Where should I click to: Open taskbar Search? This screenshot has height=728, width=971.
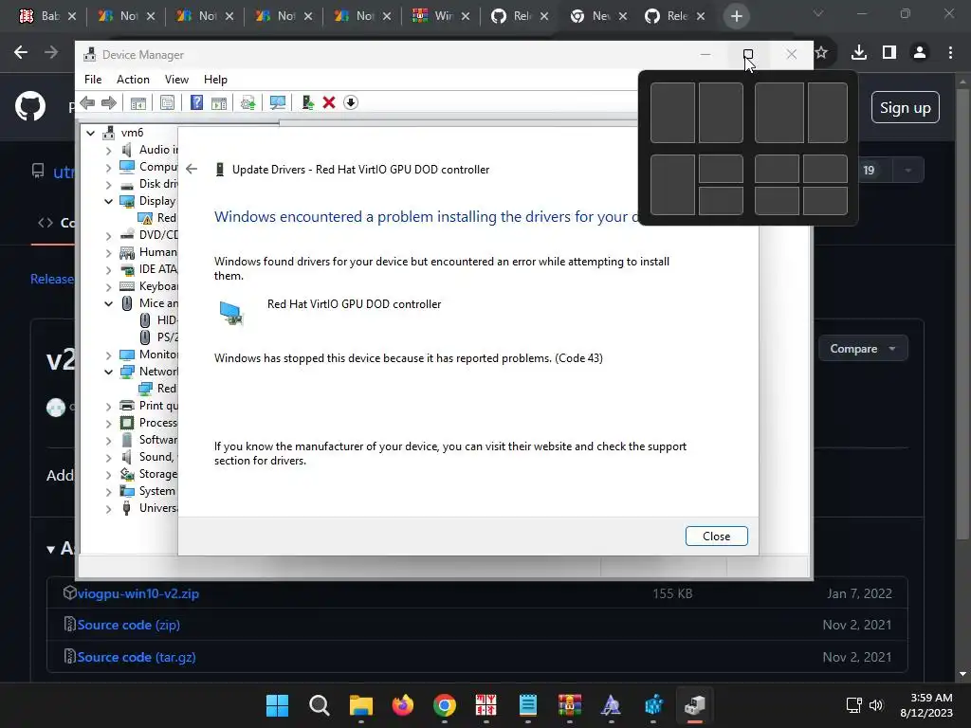point(319,705)
